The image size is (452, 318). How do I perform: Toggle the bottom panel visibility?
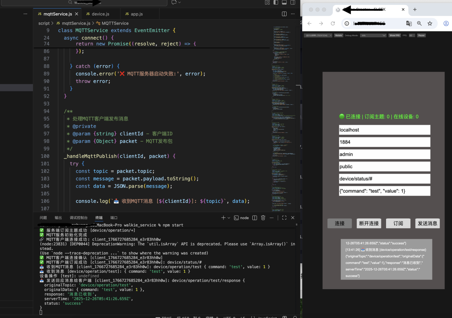(284, 2)
